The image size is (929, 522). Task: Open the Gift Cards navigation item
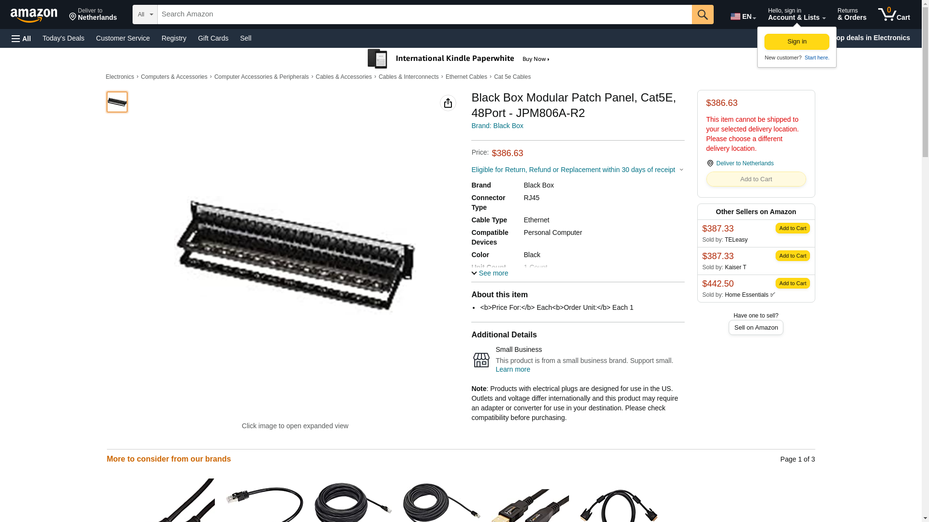[x=213, y=38]
